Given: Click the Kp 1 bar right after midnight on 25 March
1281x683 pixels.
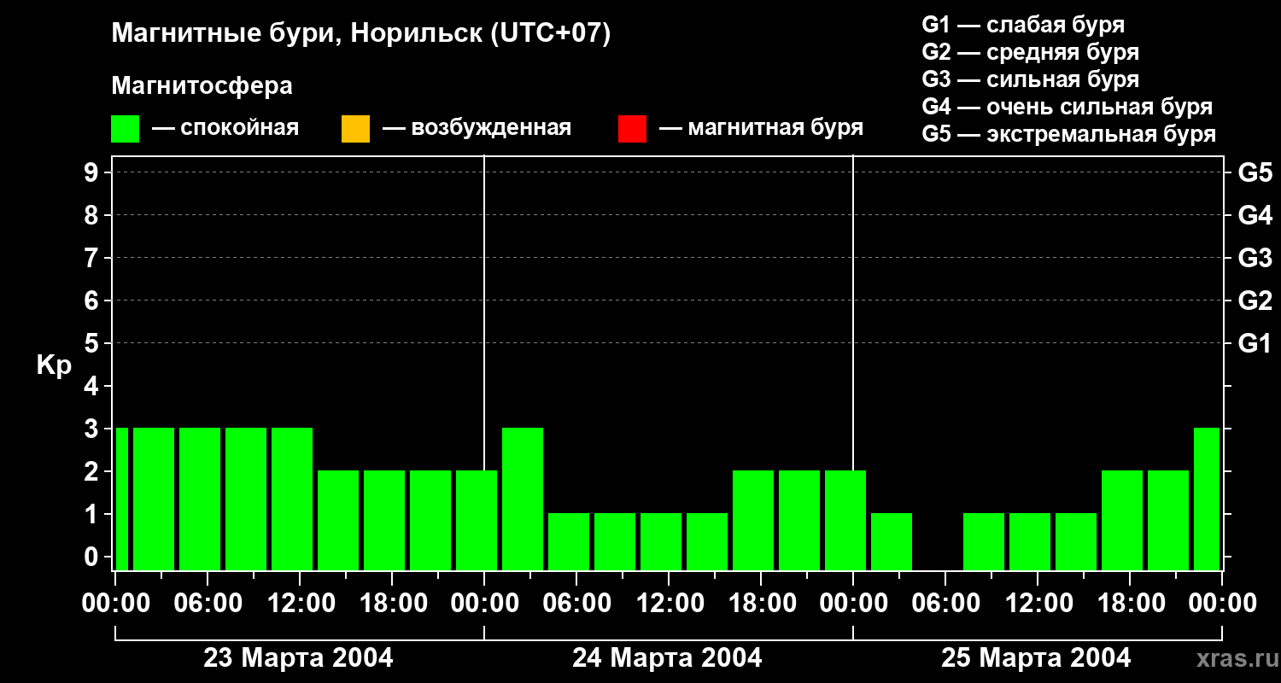Looking at the screenshot, I should click(892, 541).
